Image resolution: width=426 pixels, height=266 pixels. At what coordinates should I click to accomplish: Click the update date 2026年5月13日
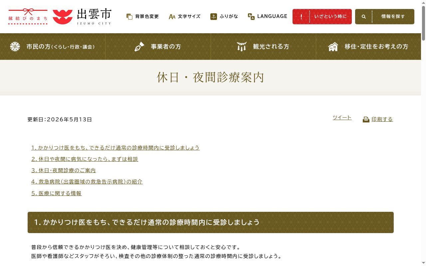70,120
